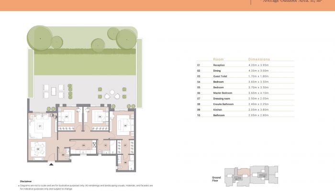Click the Room column header
Screen dimensions: 335x191
pyautogui.click(x=218, y=59)
